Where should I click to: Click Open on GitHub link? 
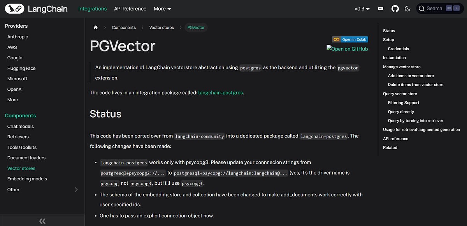pyautogui.click(x=347, y=49)
